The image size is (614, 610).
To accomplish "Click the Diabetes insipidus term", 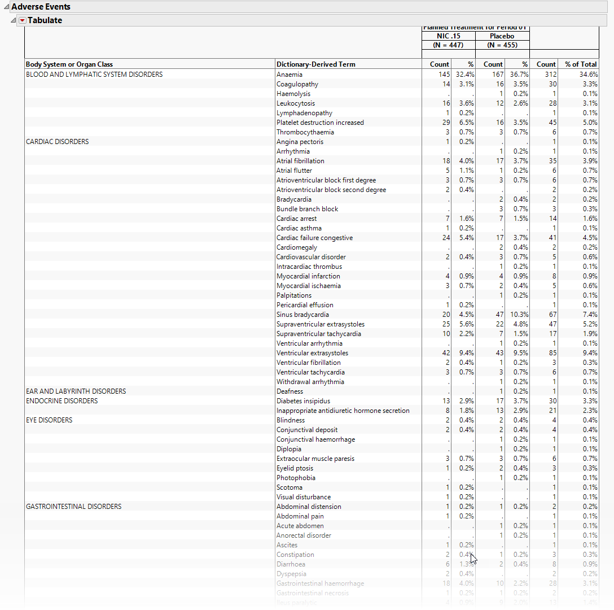I will click(303, 401).
